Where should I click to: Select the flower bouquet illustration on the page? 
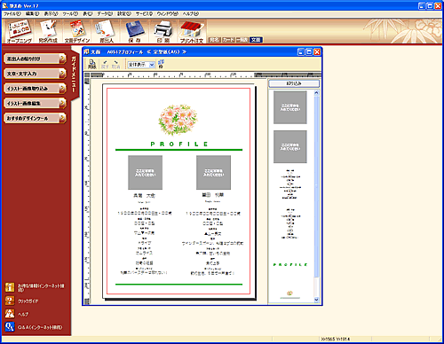178,120
